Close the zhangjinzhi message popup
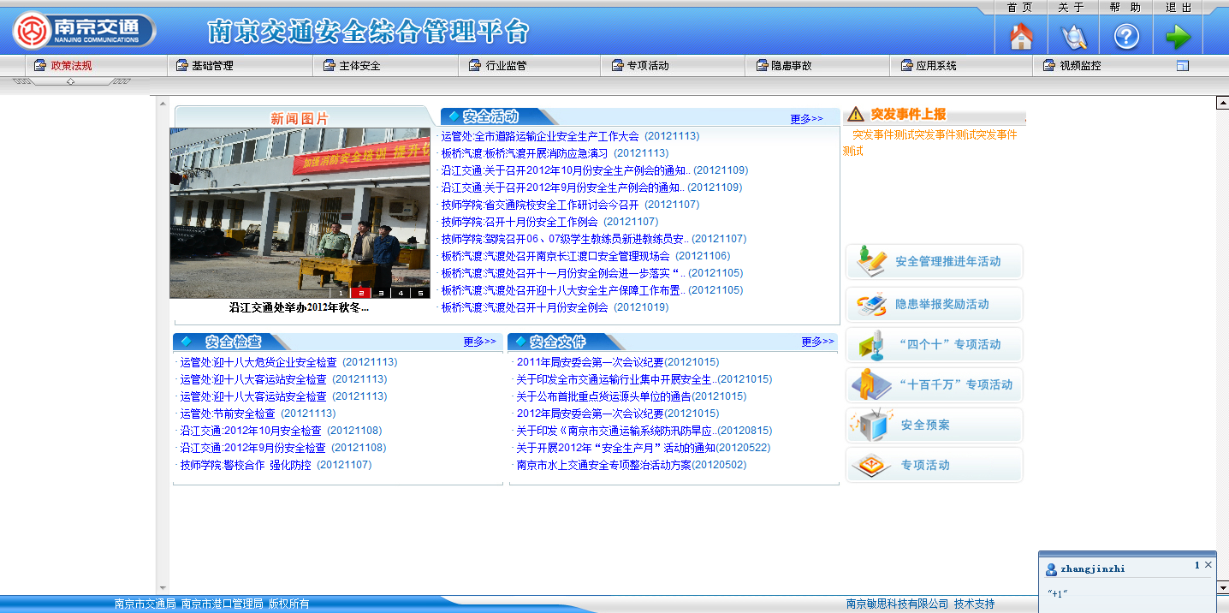This screenshot has height=613, width=1229. point(1208,565)
